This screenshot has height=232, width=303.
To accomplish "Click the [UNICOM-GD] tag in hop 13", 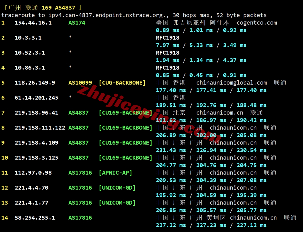I will click(117, 203).
